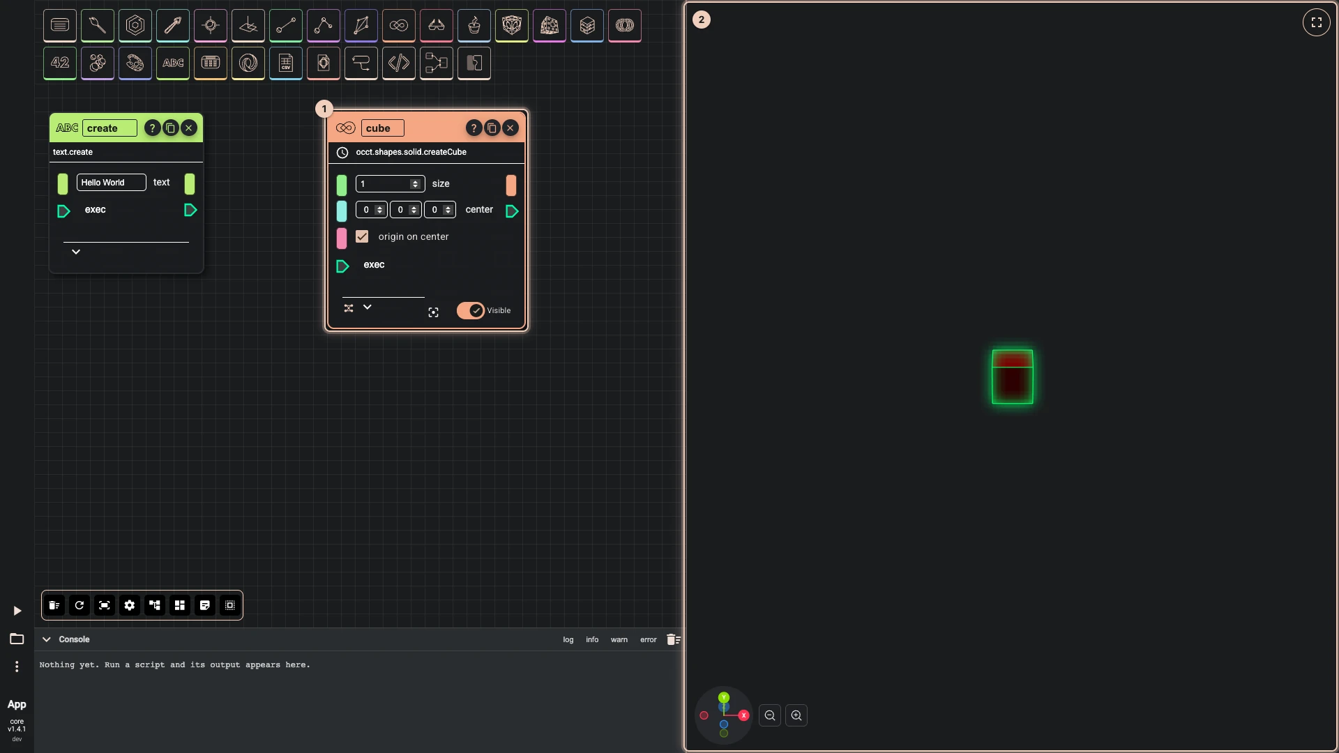Zoom out in the 3D viewport
1339x753 pixels.
point(770,715)
